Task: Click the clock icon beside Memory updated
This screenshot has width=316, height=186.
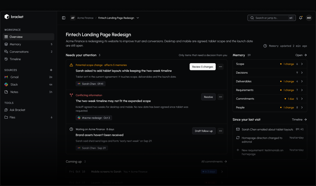Action: 265,46
